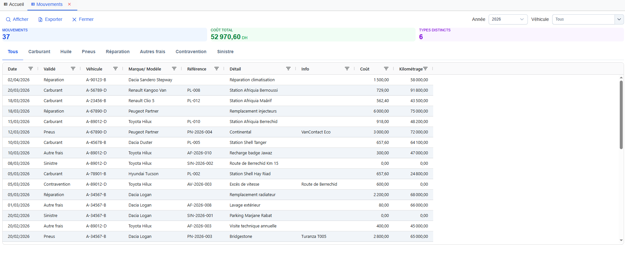Image resolution: width=625 pixels, height=262 pixels.
Task: Click the Référence column filter icon
Action: coord(216,69)
